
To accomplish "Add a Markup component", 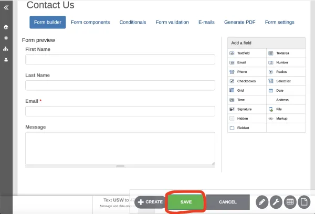I will [x=286, y=119].
